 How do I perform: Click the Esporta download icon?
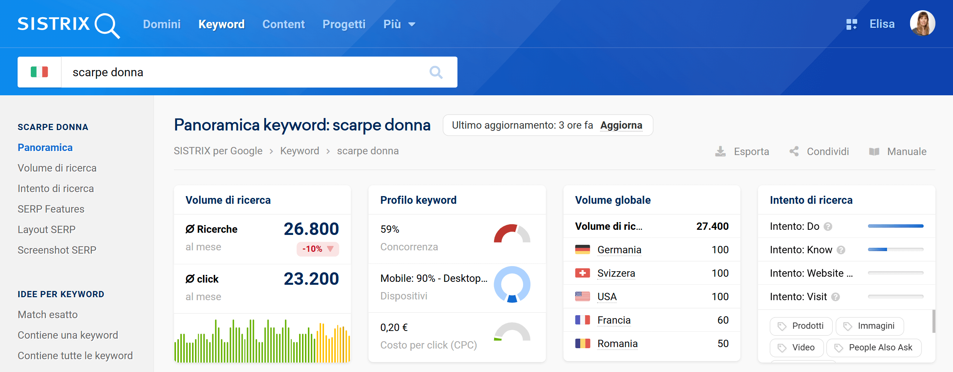click(720, 151)
